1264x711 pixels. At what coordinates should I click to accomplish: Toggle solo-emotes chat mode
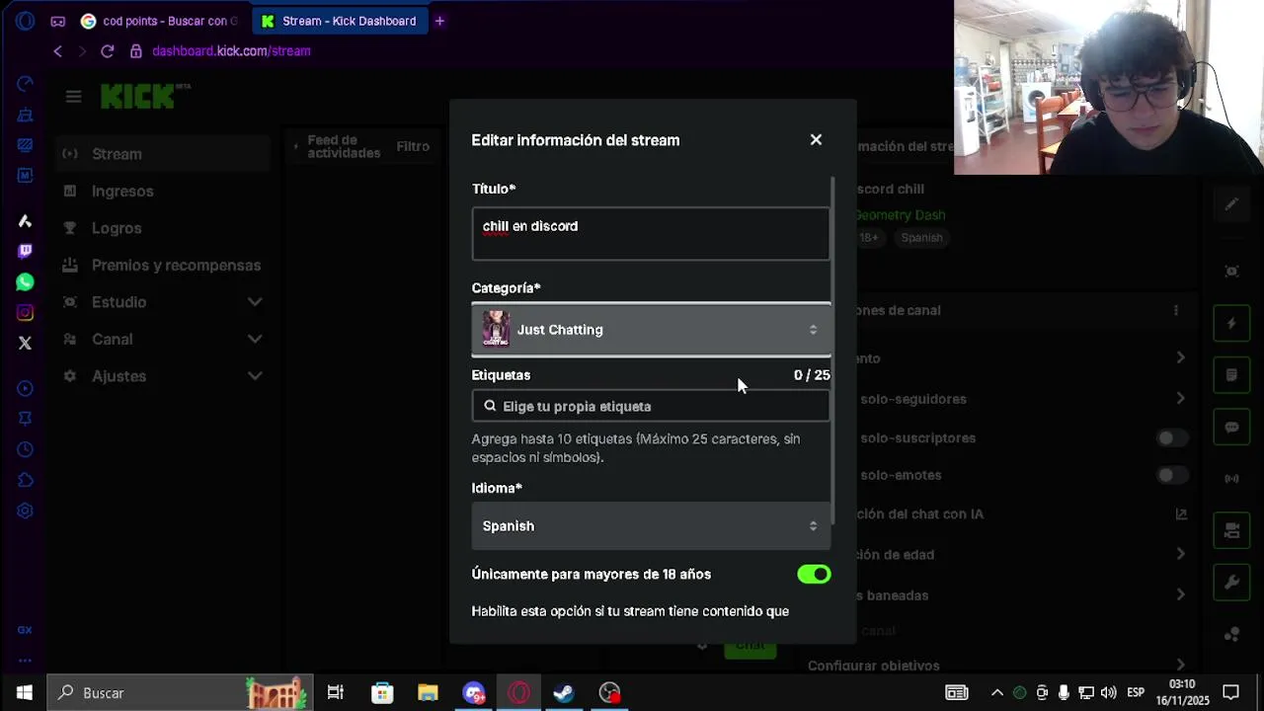[1171, 475]
